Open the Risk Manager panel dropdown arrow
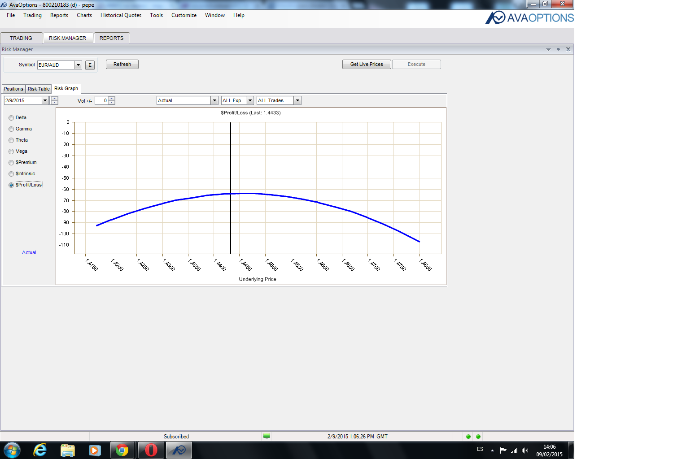 (548, 49)
